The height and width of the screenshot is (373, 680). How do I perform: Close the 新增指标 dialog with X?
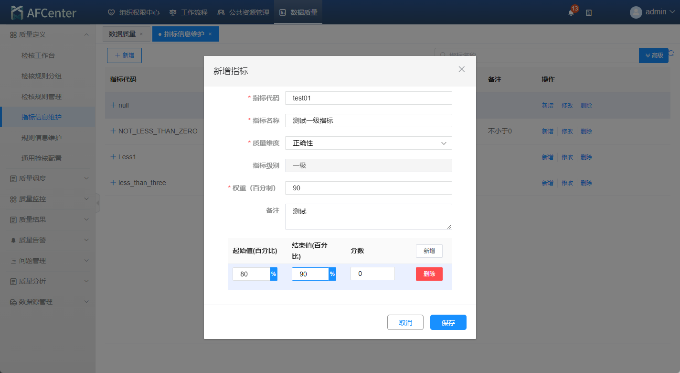pyautogui.click(x=461, y=69)
